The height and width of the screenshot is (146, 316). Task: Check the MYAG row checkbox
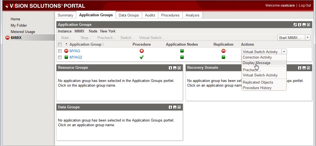tap(60, 51)
